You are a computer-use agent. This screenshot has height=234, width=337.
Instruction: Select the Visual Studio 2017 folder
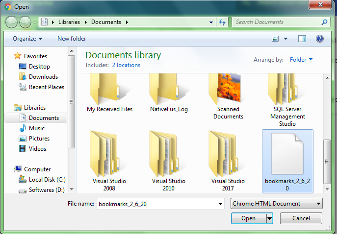coord(228,161)
